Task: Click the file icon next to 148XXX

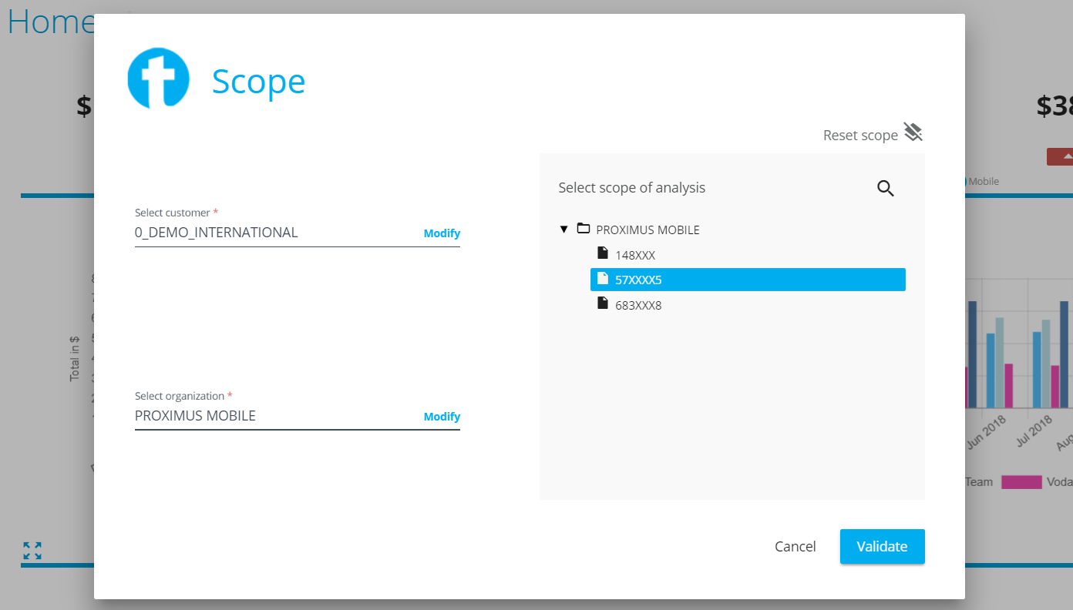Action: (x=603, y=253)
